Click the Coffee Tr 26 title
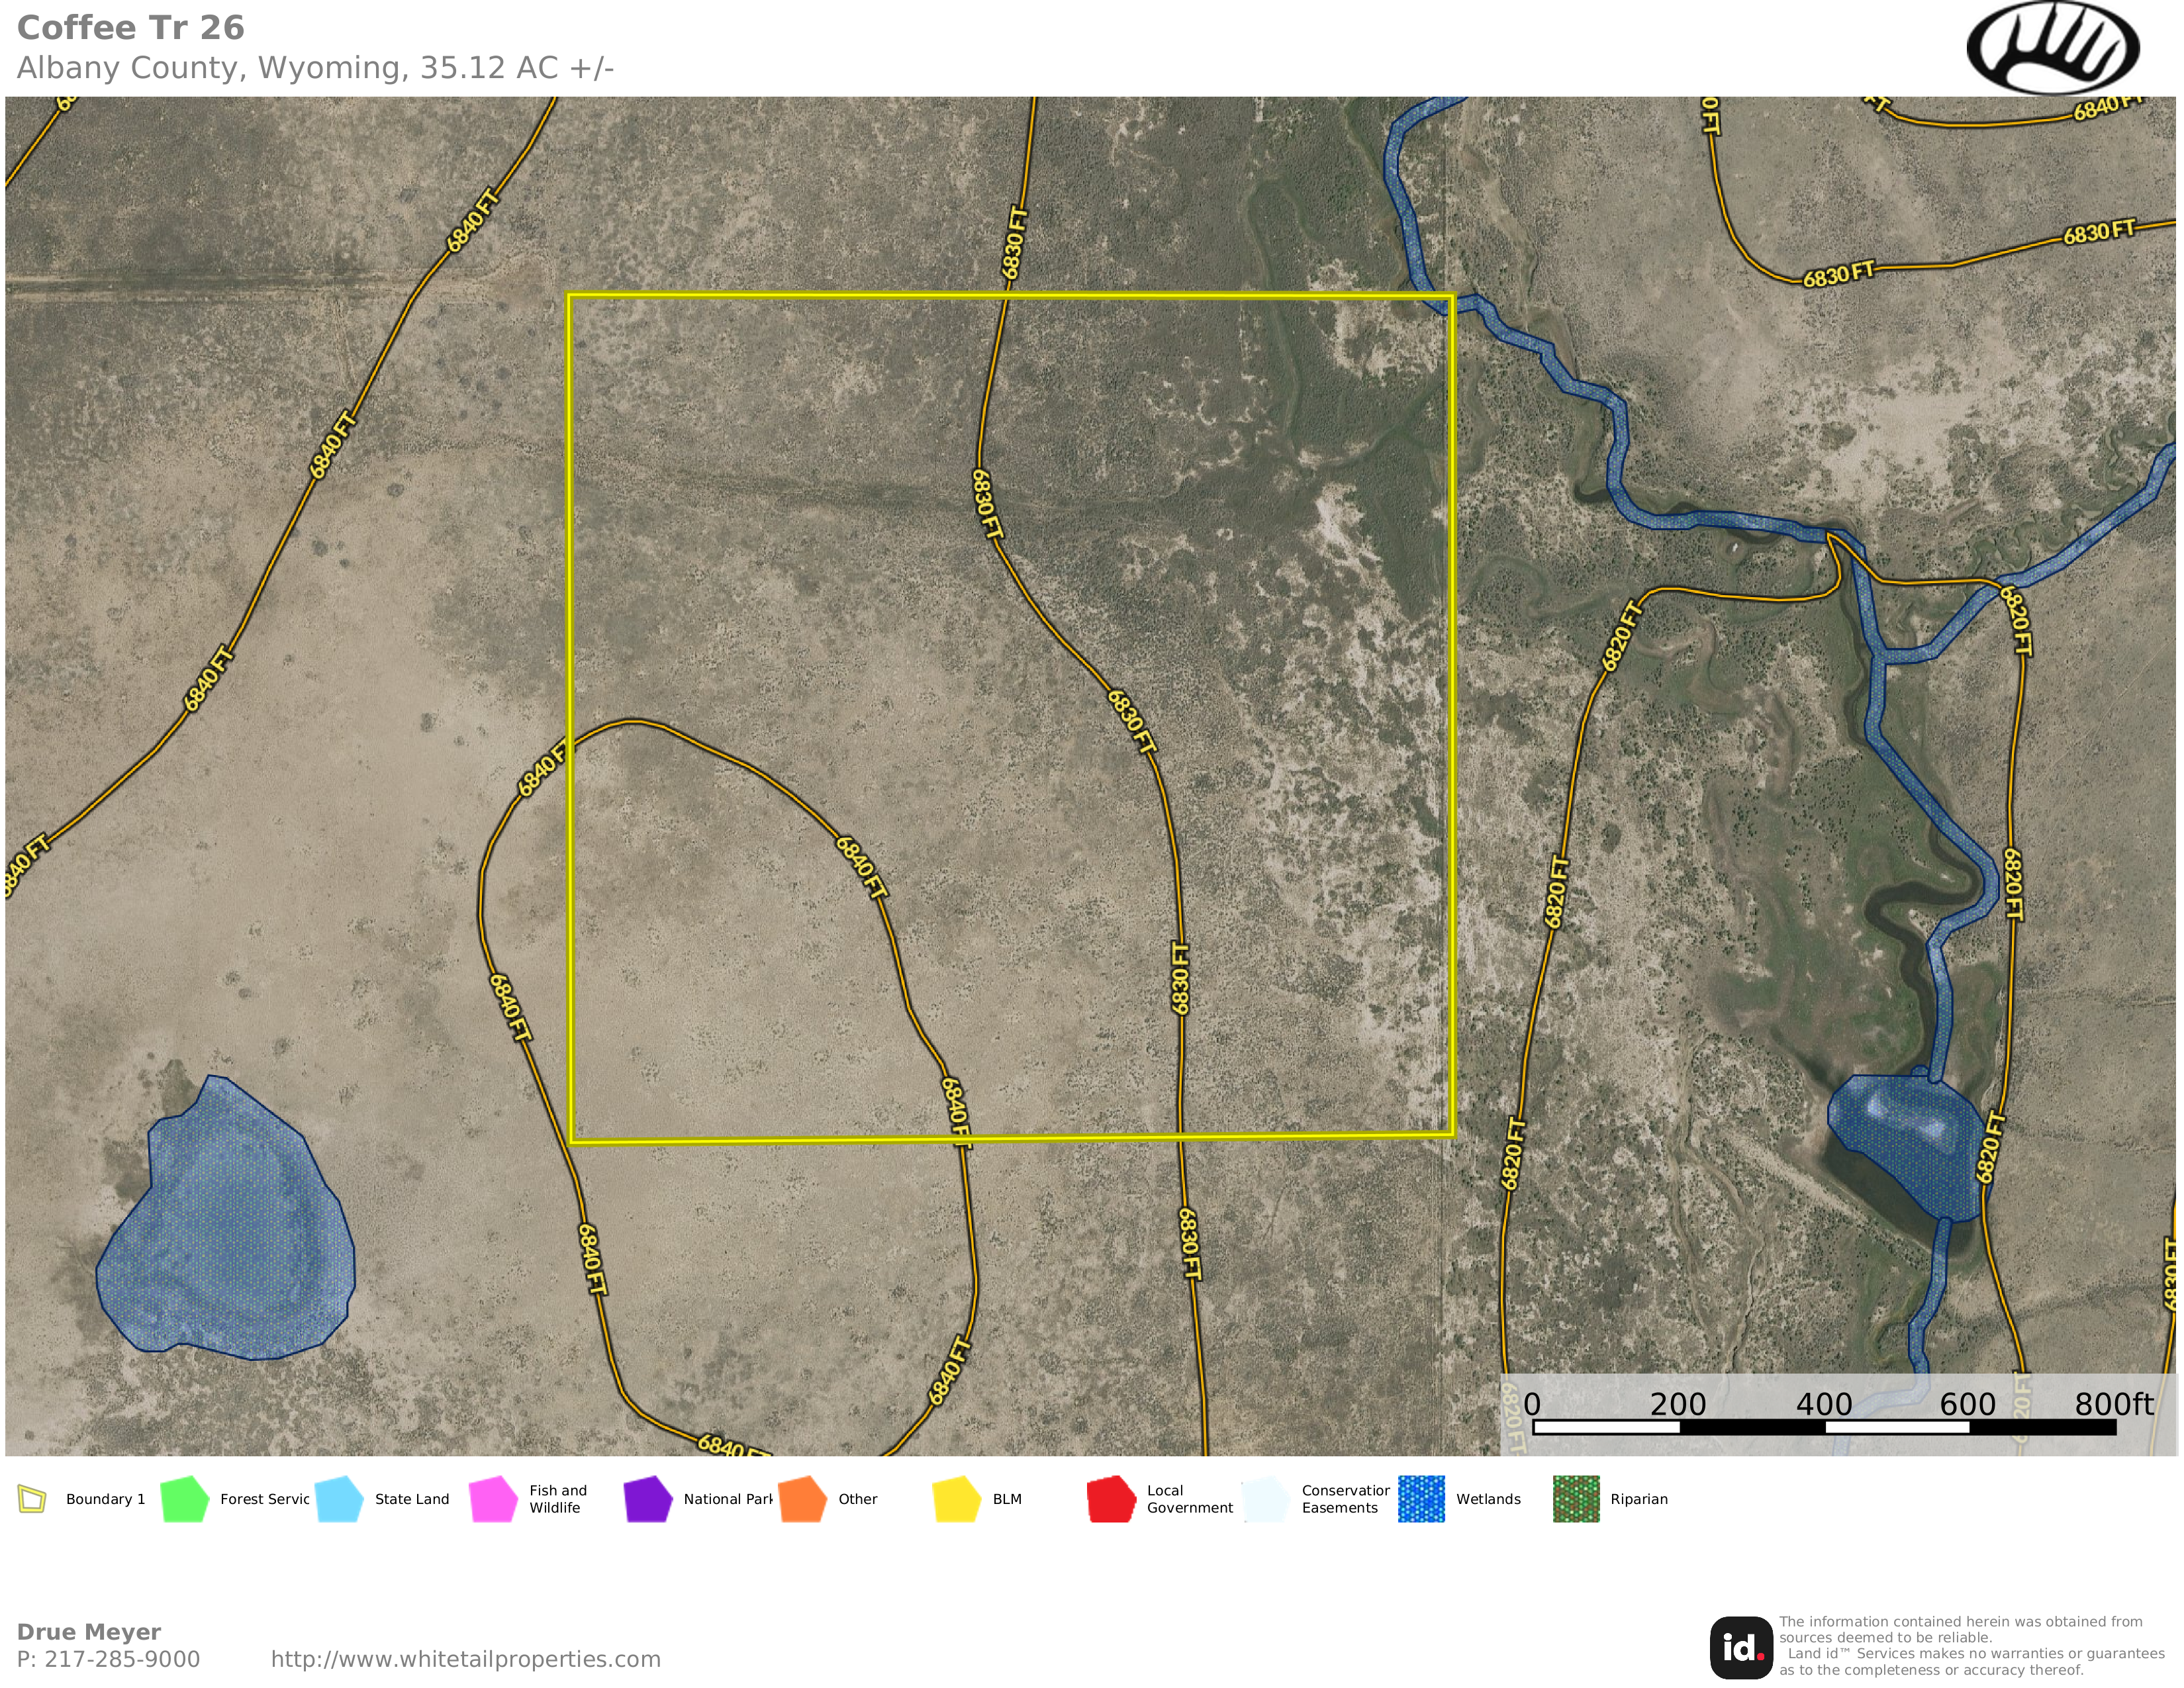This screenshot has height=1688, width=2184. coord(131,28)
